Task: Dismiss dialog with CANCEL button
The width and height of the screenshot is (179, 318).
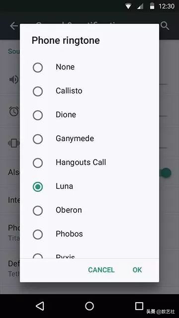Action: click(x=101, y=270)
